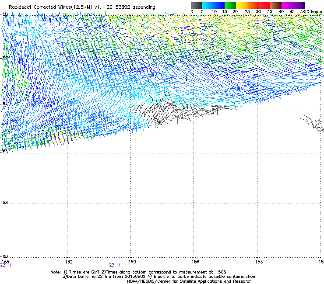The width and height of the screenshot is (324, 284).
Task: Click the -156 longitude label
Action: tap(194, 262)
